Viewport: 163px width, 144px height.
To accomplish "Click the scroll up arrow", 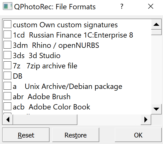I will tap(156, 25).
